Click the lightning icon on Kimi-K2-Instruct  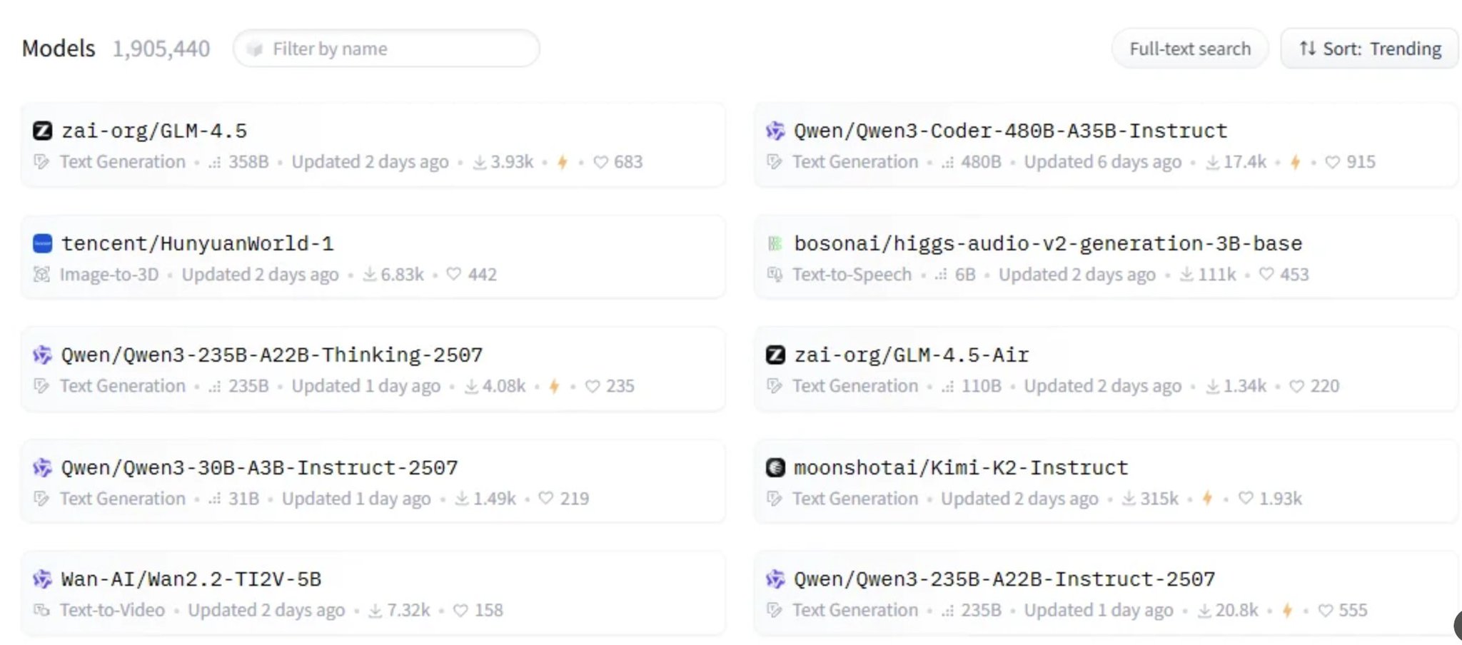click(1207, 498)
